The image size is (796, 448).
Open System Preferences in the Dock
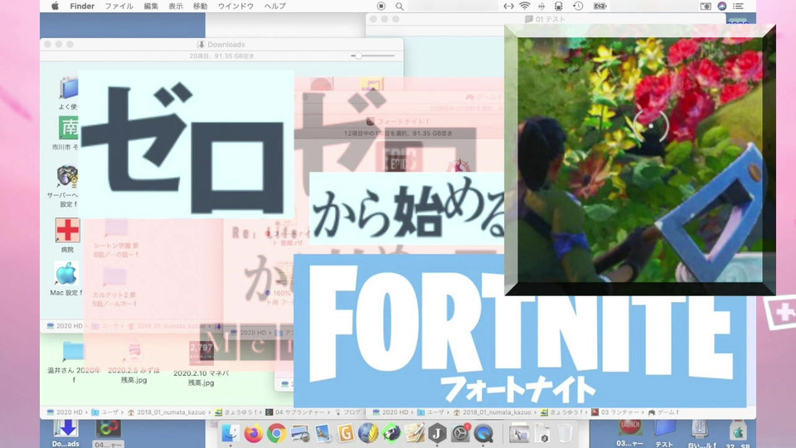click(460, 433)
